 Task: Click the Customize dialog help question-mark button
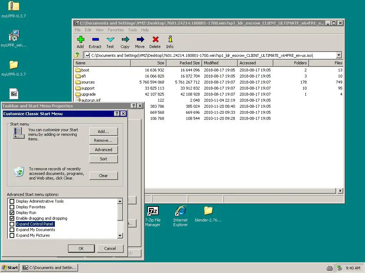tap(117, 113)
